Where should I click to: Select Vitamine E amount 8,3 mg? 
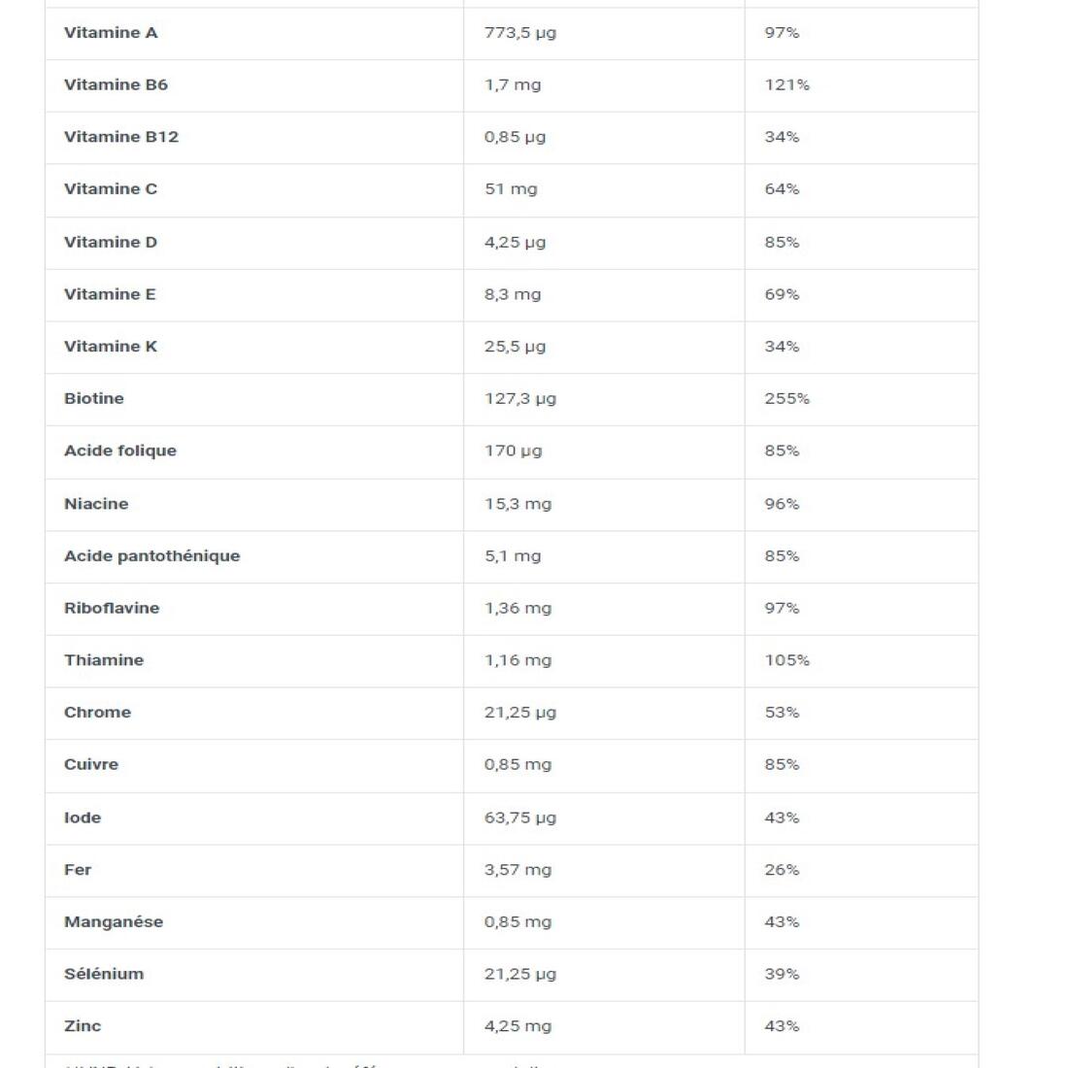(x=513, y=294)
